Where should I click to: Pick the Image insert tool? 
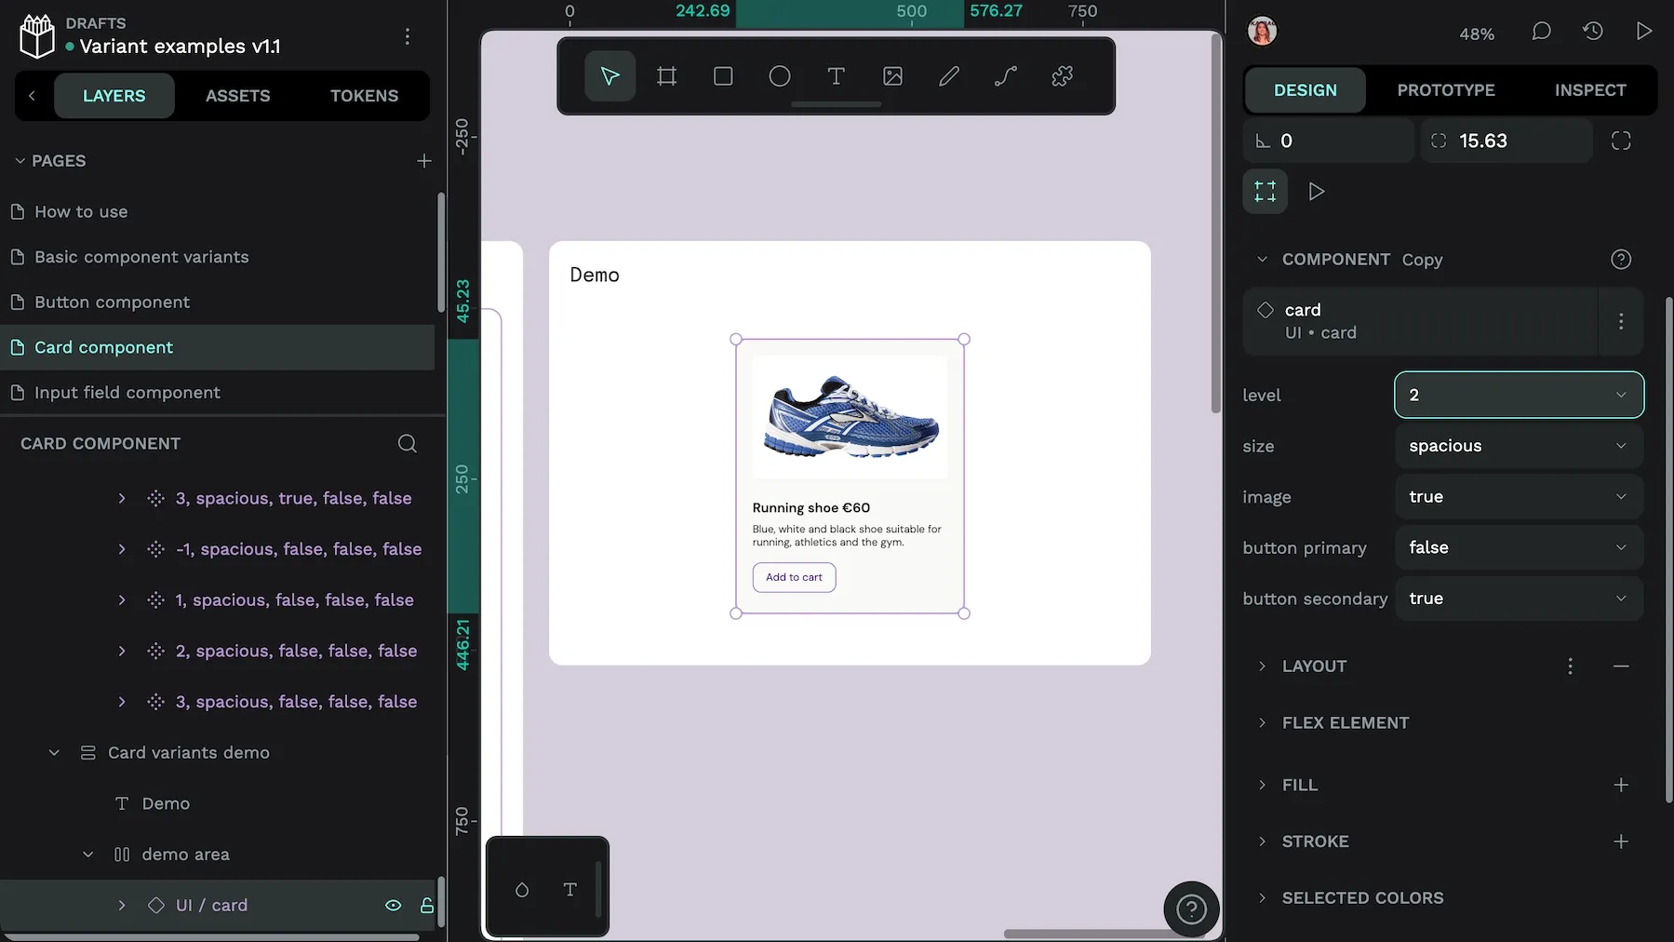coord(892,76)
